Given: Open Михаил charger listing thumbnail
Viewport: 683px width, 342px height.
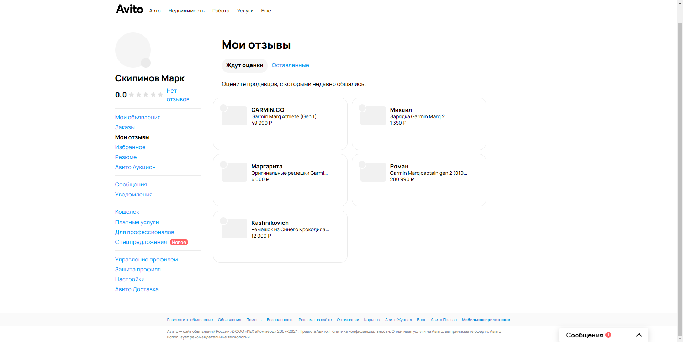Looking at the screenshot, I should (373, 116).
